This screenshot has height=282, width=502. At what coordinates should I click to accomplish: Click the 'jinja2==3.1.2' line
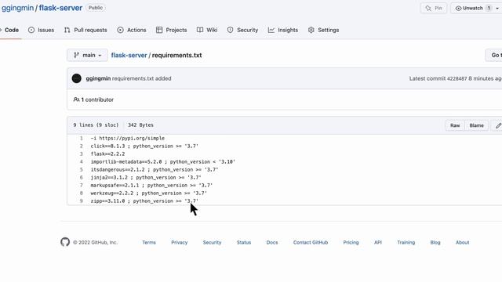(x=146, y=178)
